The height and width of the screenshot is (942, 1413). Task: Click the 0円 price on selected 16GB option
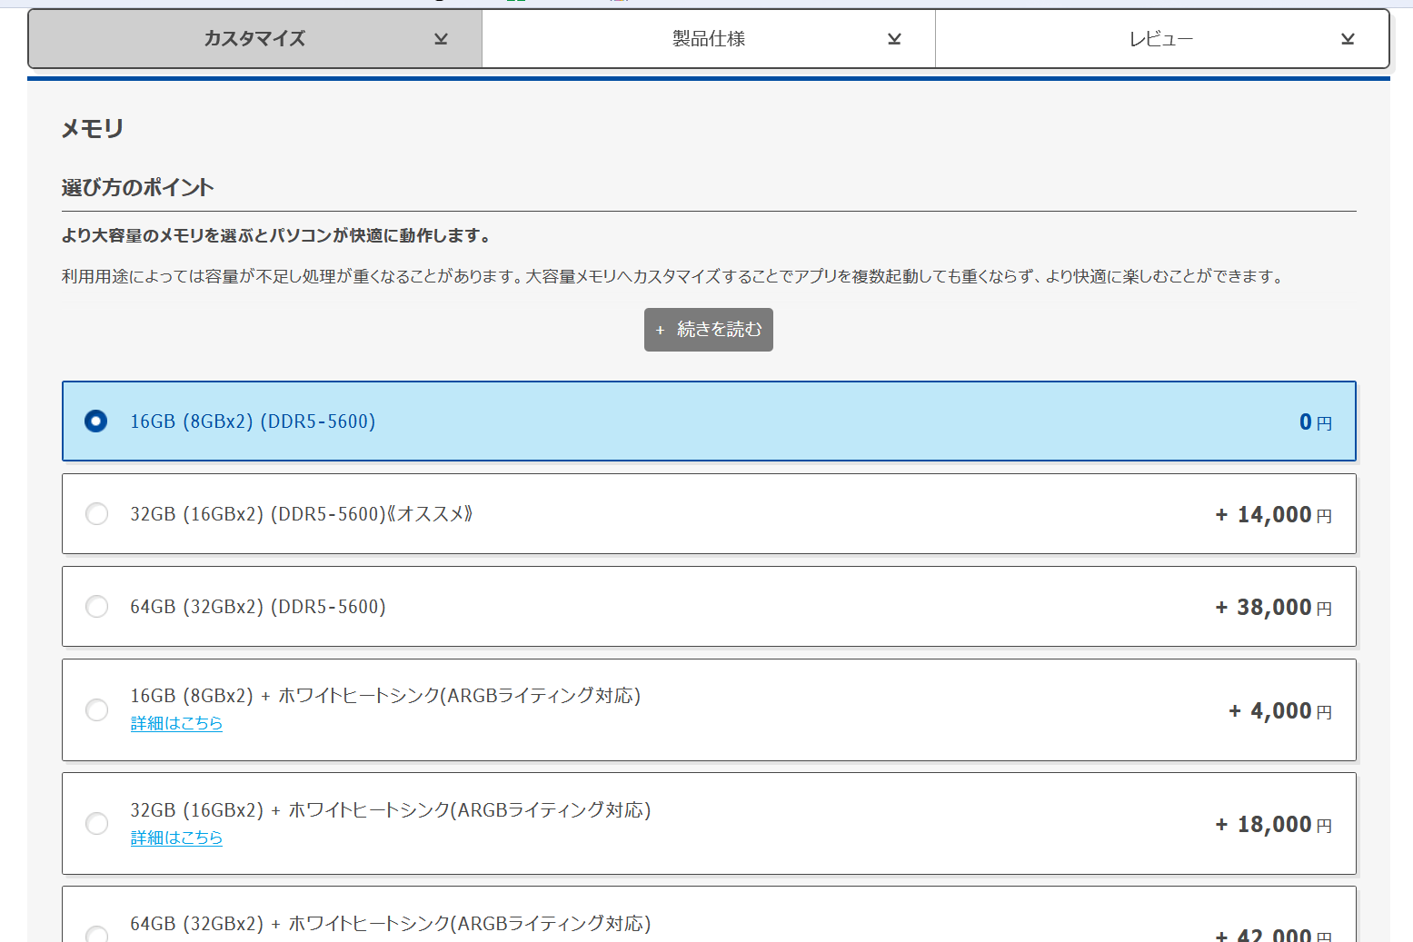tap(1315, 422)
